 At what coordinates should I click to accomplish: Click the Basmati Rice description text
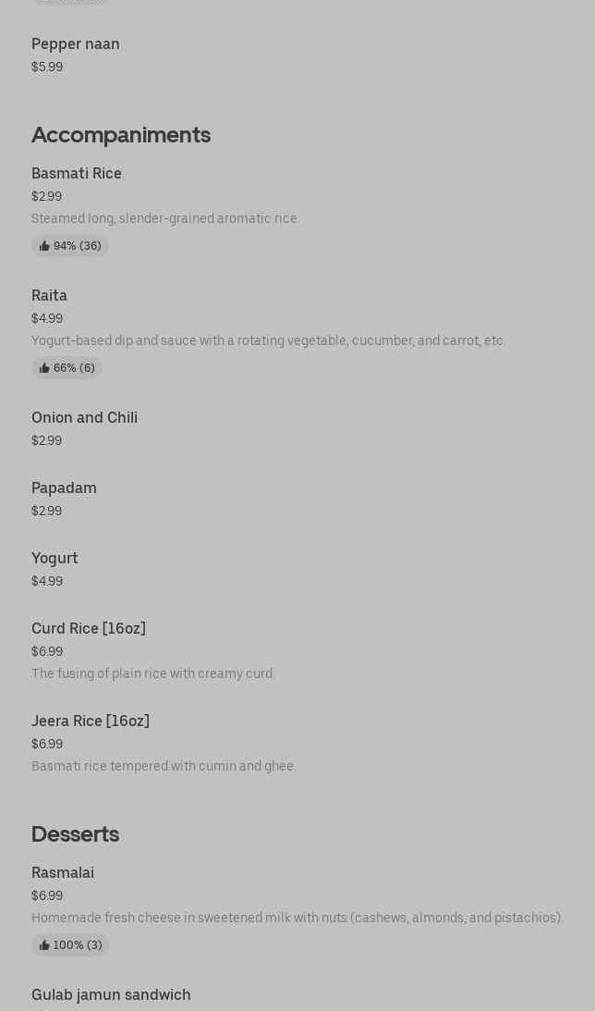coord(165,218)
